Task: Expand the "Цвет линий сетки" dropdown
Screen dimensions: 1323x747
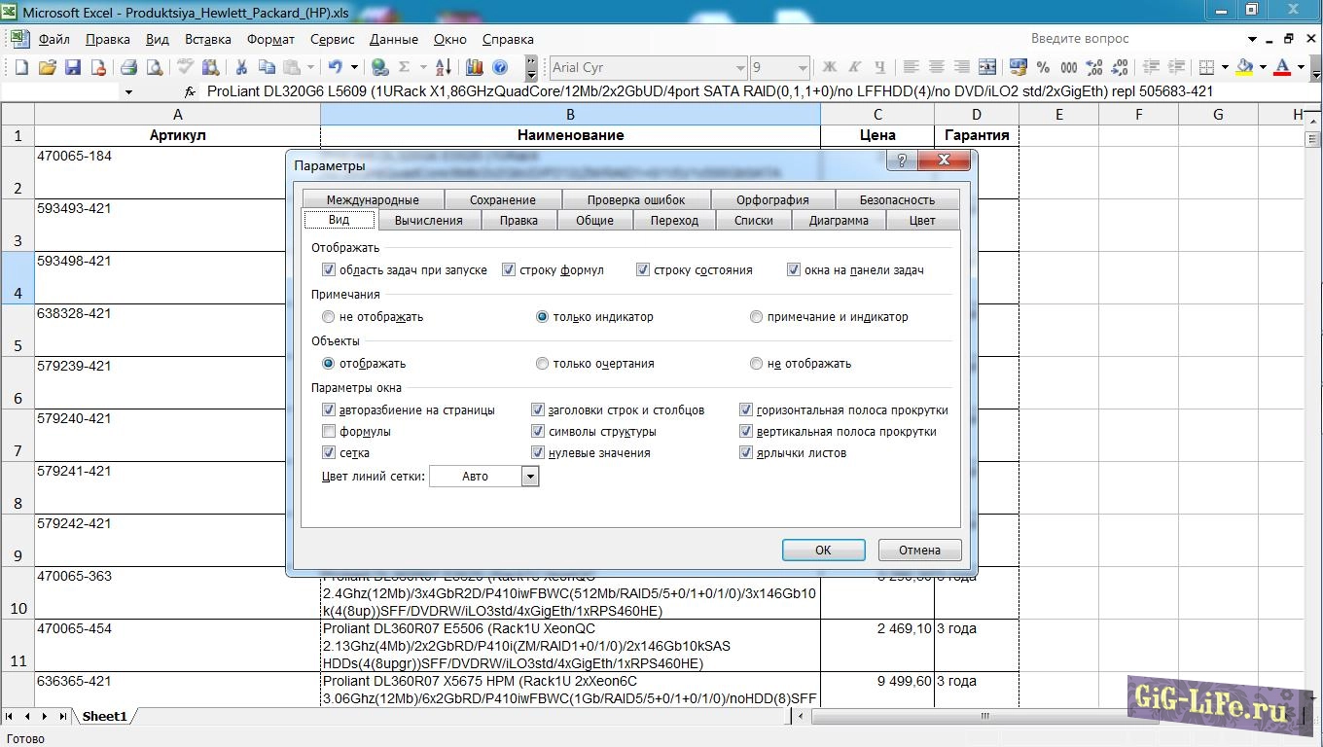Action: (530, 477)
